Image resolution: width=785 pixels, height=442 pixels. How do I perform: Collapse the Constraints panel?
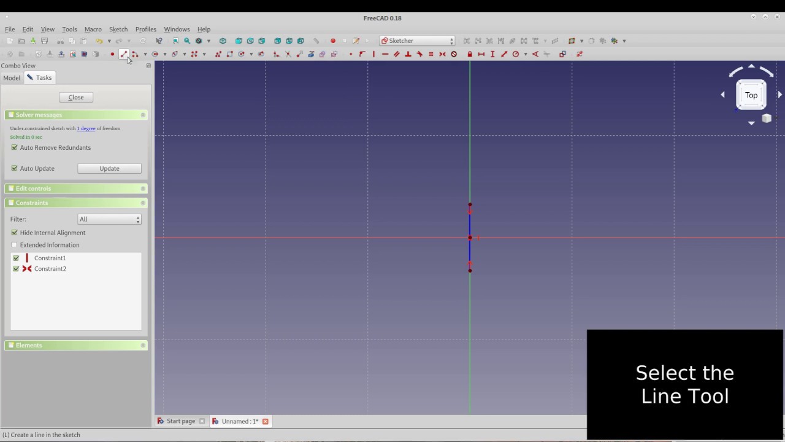tap(143, 203)
